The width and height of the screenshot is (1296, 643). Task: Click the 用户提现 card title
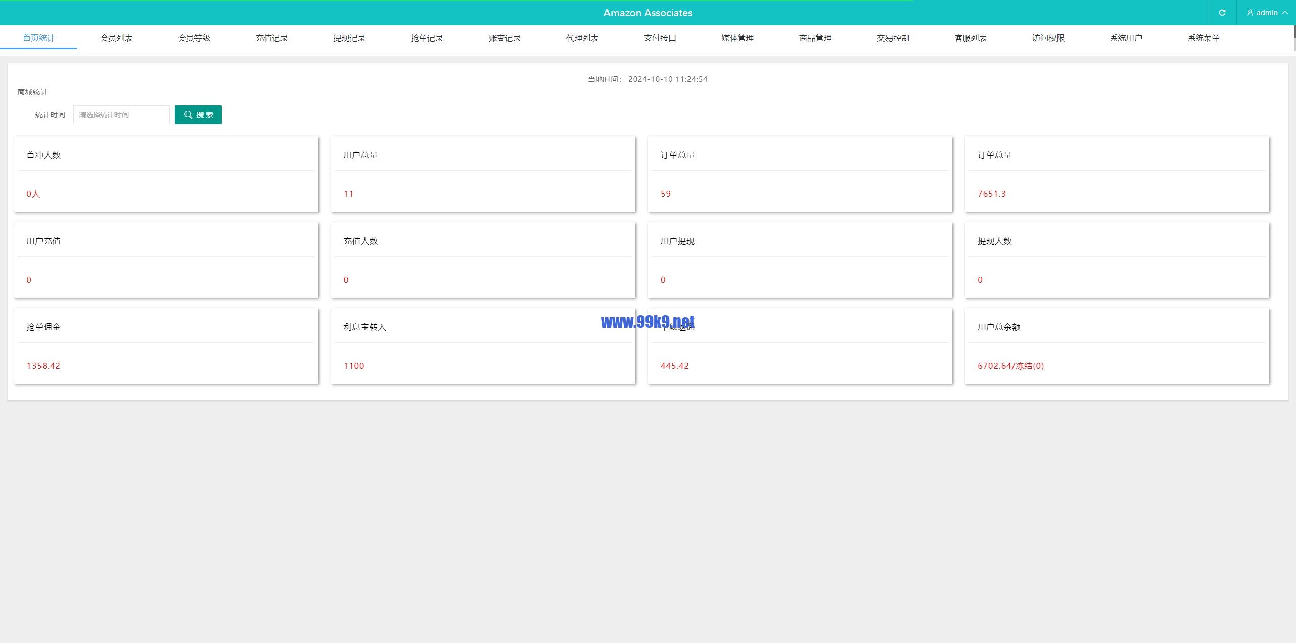click(677, 241)
